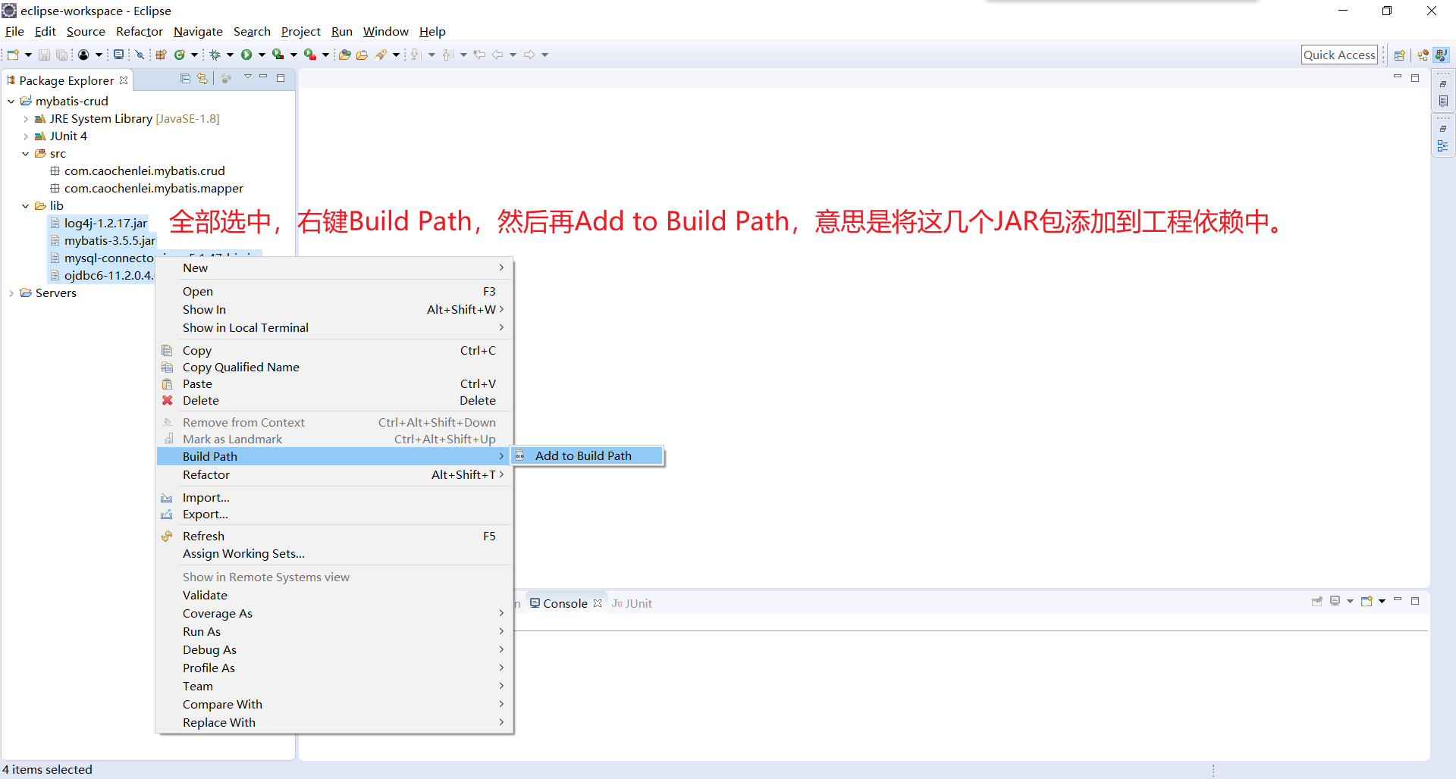Click the Save All toolbar icon
The height and width of the screenshot is (779, 1456).
tap(62, 55)
